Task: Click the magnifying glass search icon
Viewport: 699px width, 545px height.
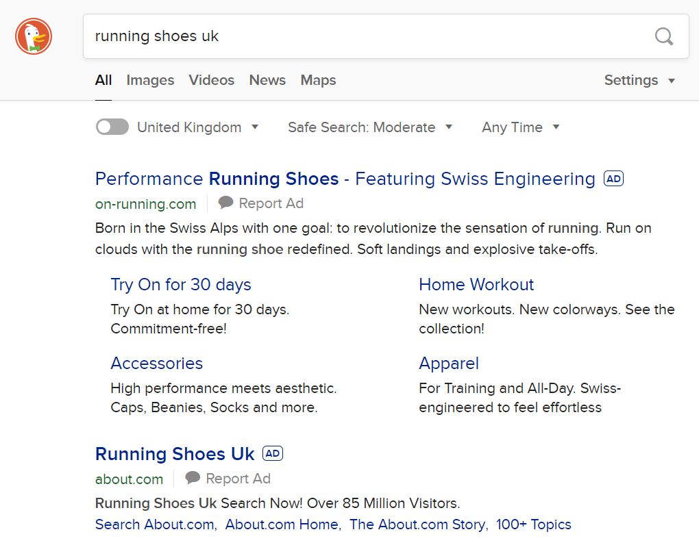Action: [x=664, y=36]
